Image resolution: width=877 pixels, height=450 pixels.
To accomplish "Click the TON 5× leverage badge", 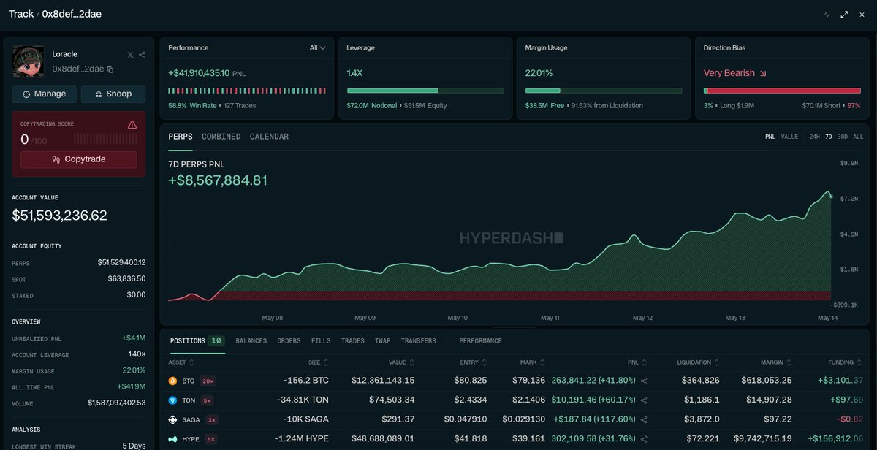I will pos(208,400).
